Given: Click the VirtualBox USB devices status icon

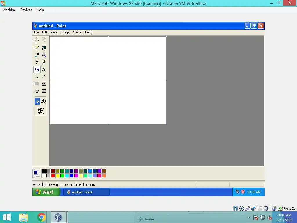Looking at the screenshot, I should tap(248, 208).
